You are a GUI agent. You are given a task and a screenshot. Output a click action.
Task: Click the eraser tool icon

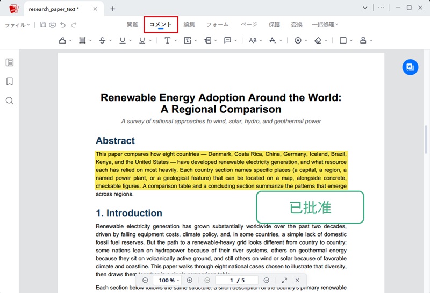pos(318,40)
